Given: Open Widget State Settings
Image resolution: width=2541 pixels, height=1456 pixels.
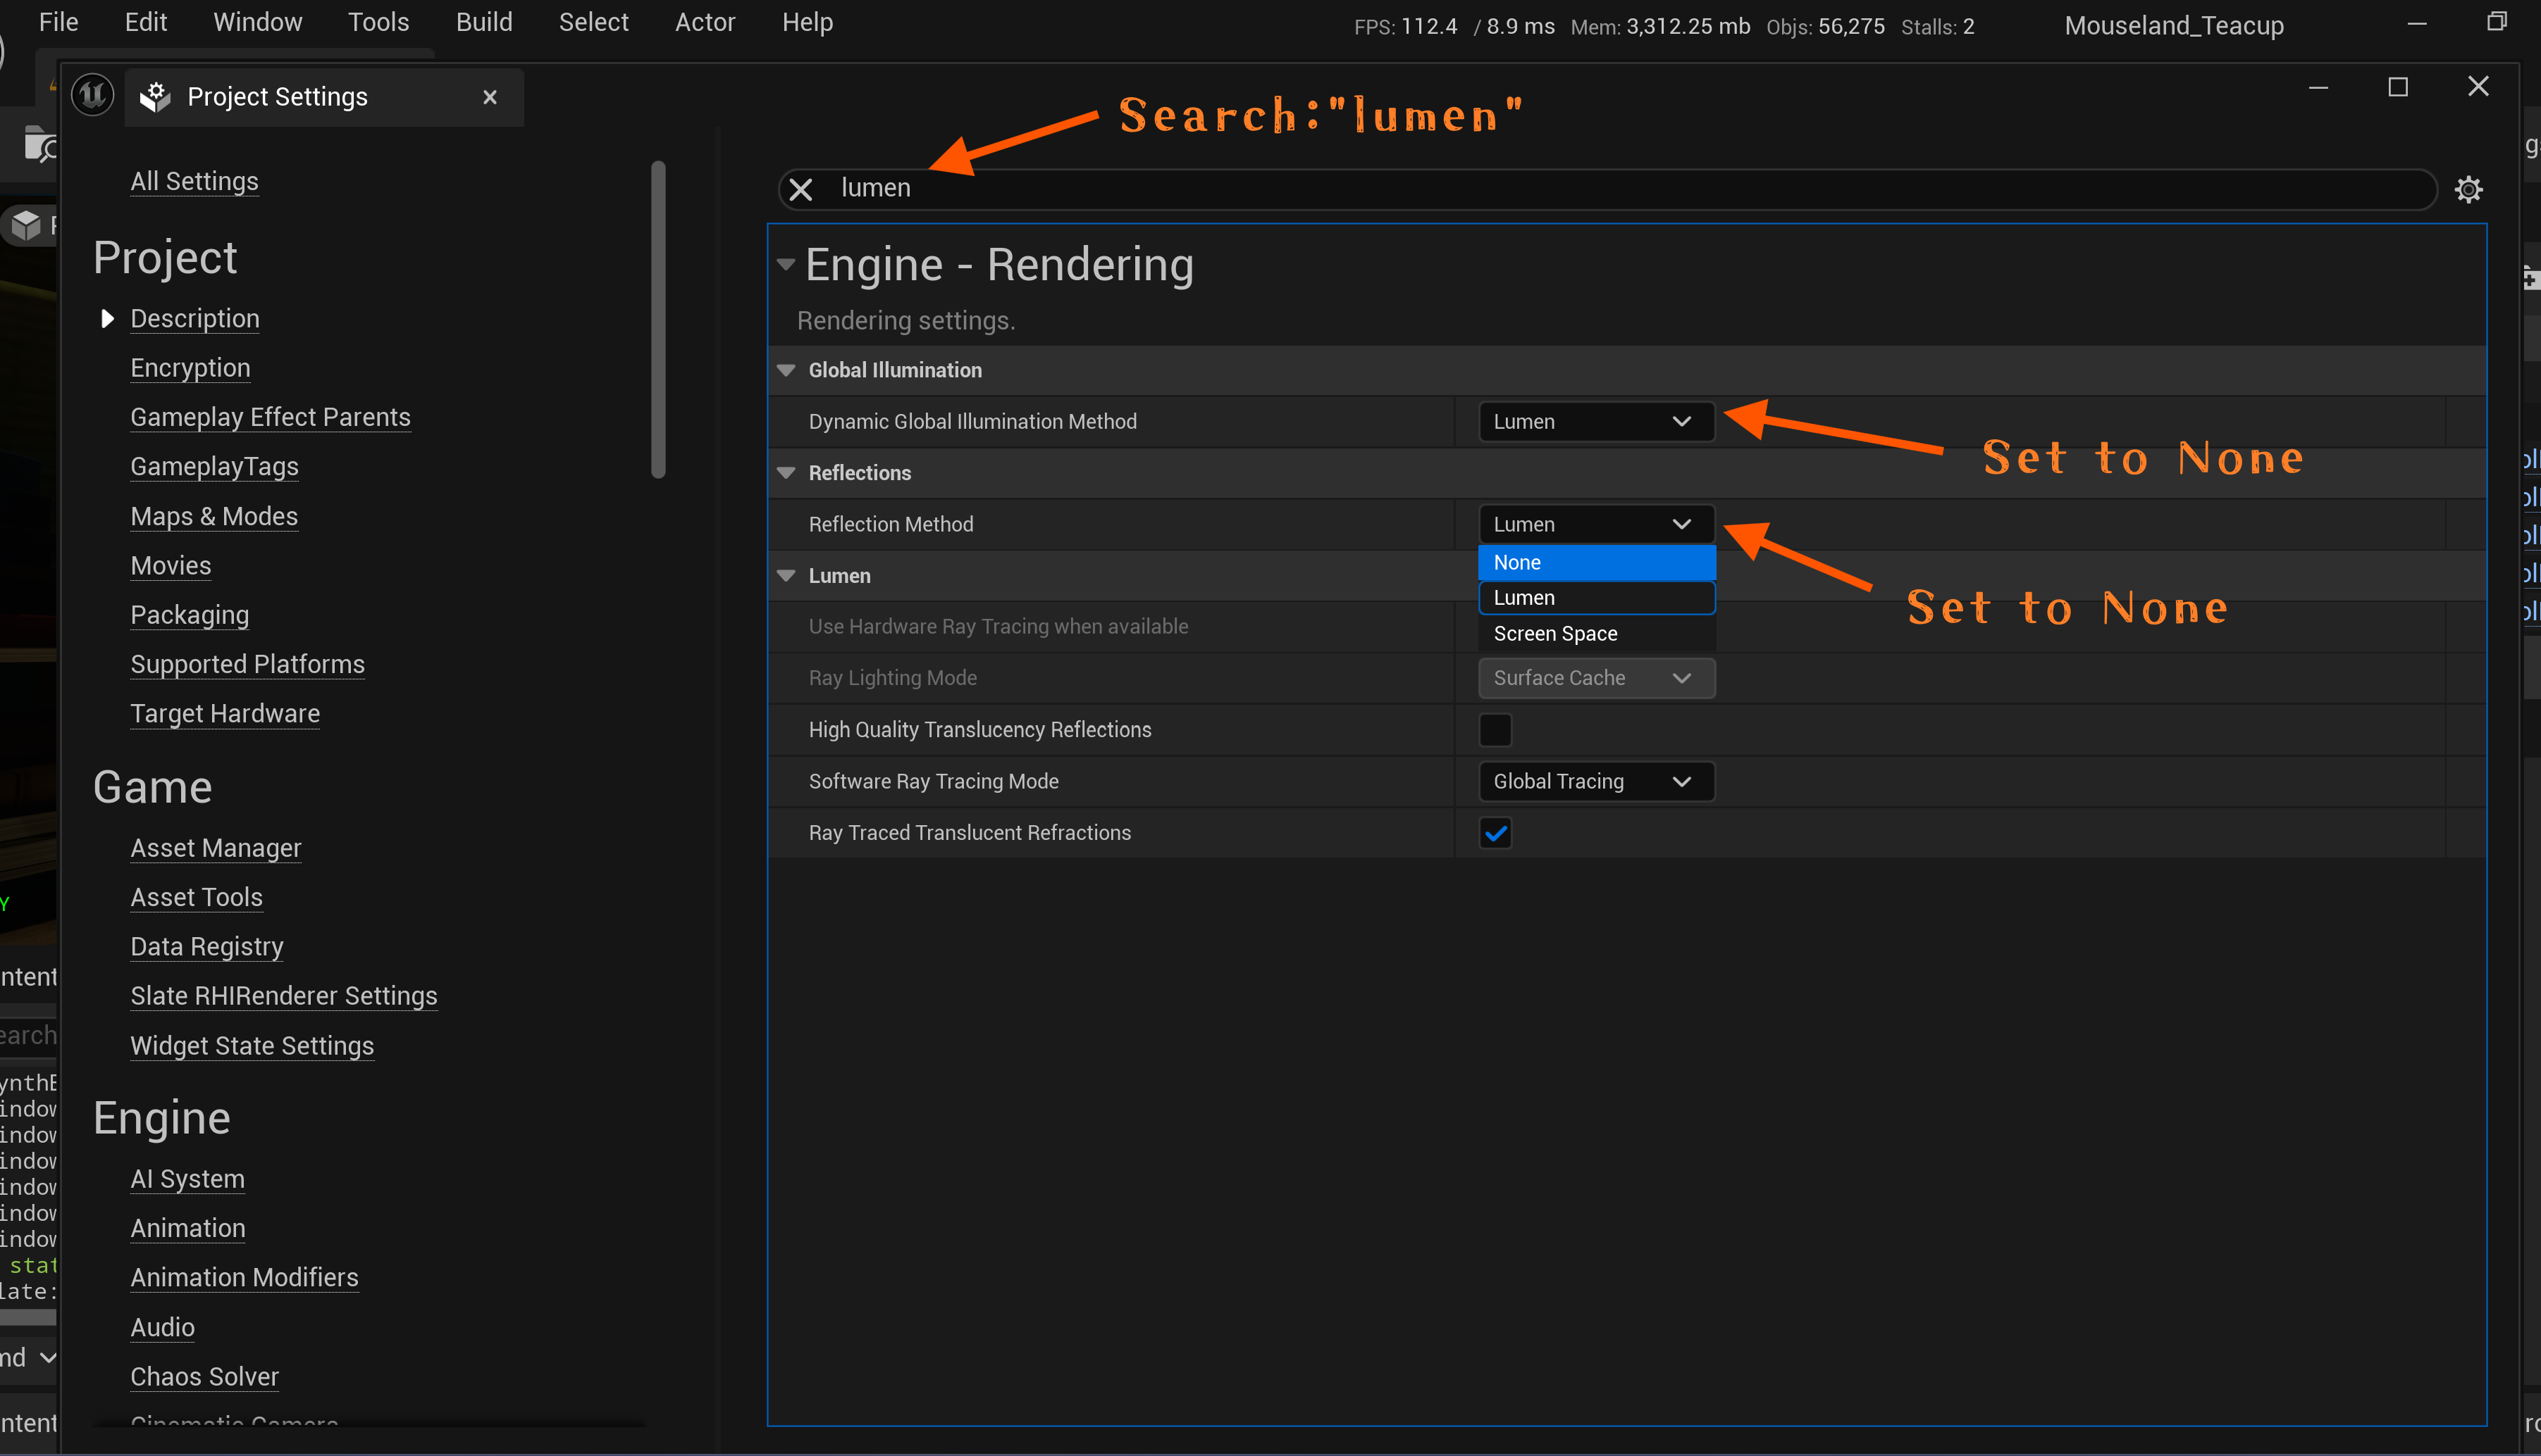Looking at the screenshot, I should (x=252, y=1046).
